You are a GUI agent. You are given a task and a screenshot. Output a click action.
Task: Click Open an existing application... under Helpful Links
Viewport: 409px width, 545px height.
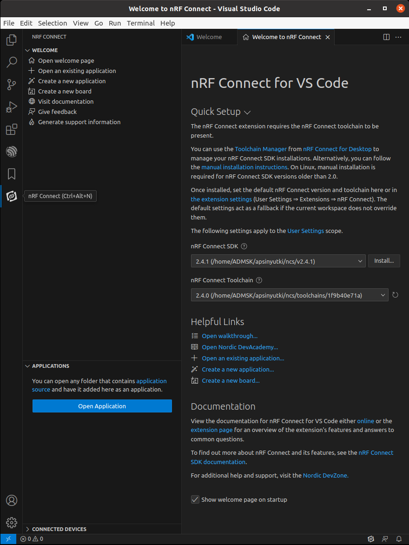pyautogui.click(x=243, y=358)
